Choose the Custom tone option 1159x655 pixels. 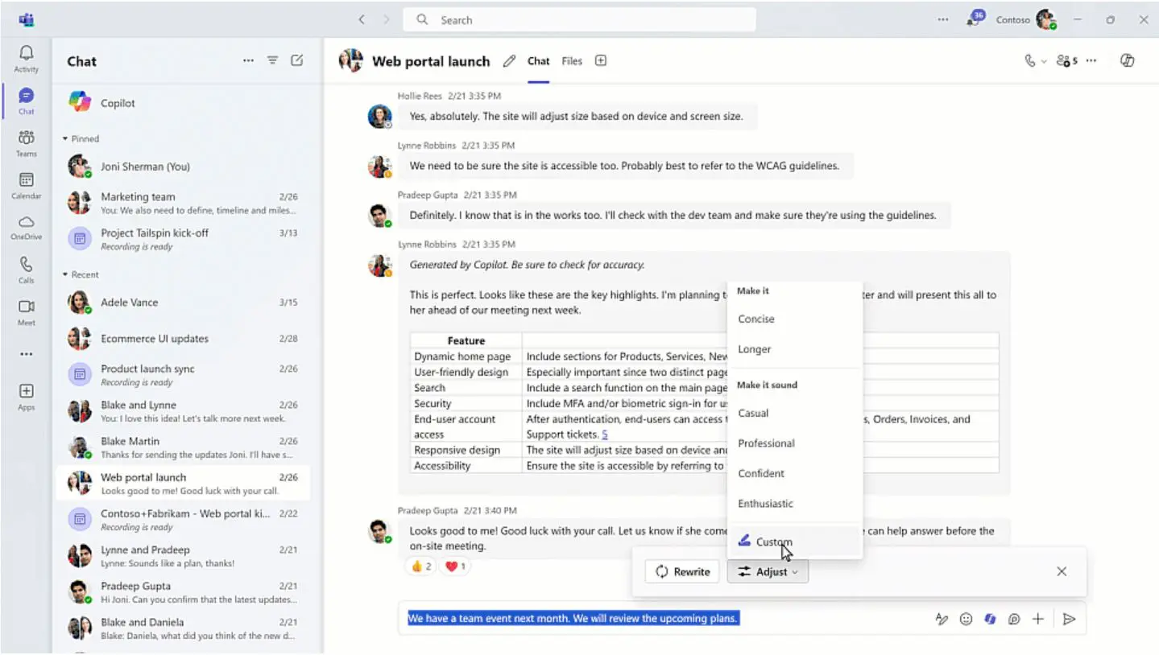coord(794,542)
